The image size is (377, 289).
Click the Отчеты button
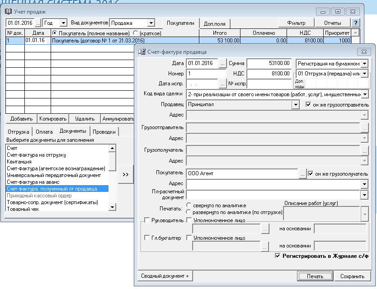click(333, 23)
